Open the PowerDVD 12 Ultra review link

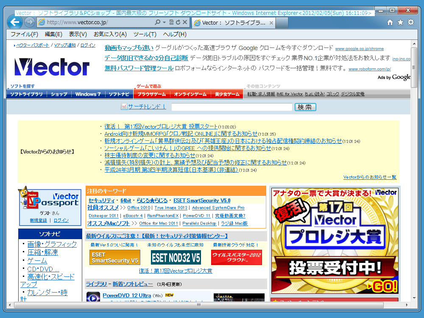(127, 296)
